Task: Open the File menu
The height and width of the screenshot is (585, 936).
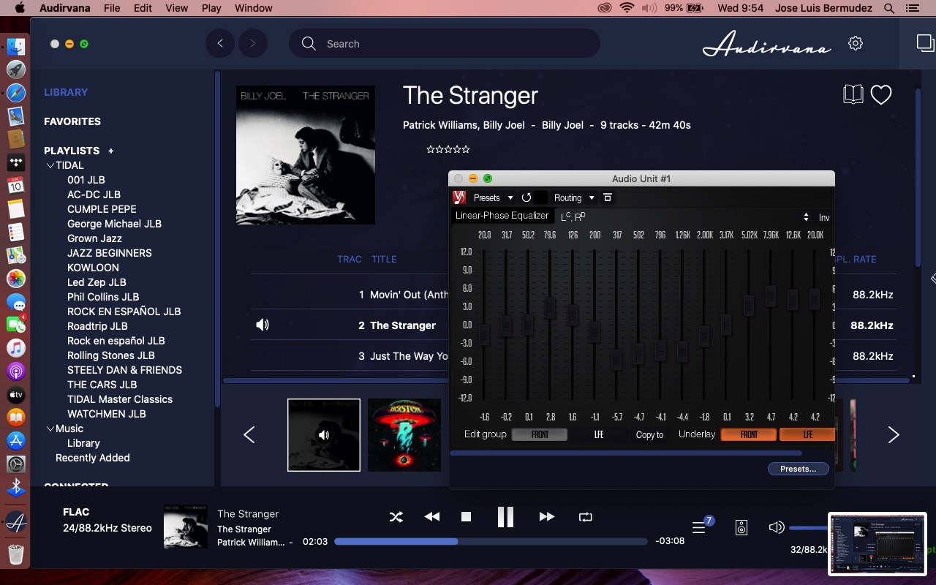Action: tap(112, 8)
